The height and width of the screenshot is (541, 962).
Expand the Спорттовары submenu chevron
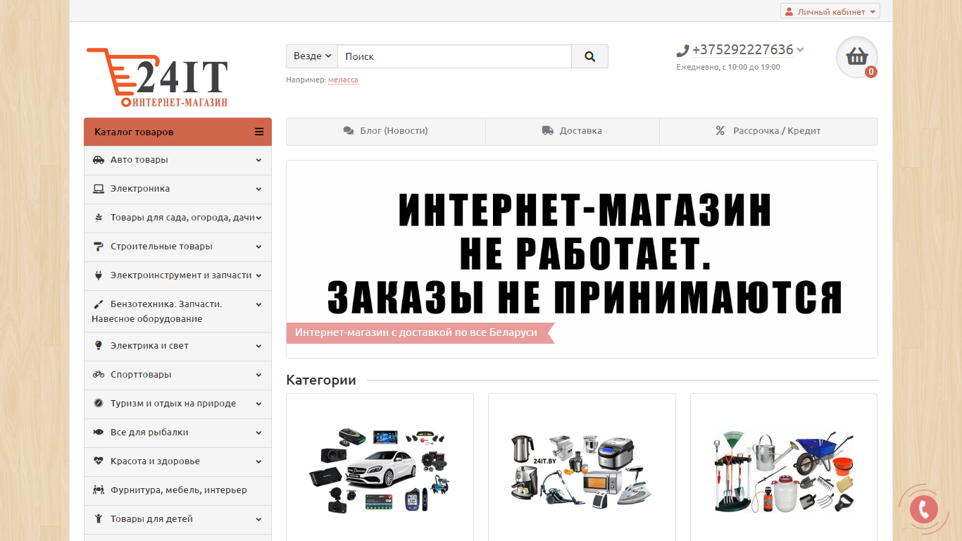point(258,375)
